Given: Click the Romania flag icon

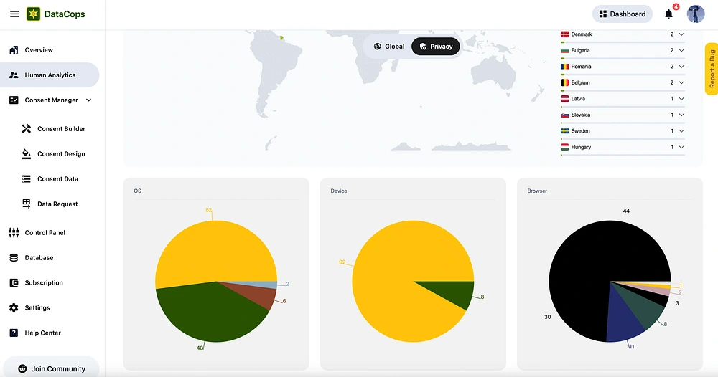Looking at the screenshot, I should tap(564, 66).
